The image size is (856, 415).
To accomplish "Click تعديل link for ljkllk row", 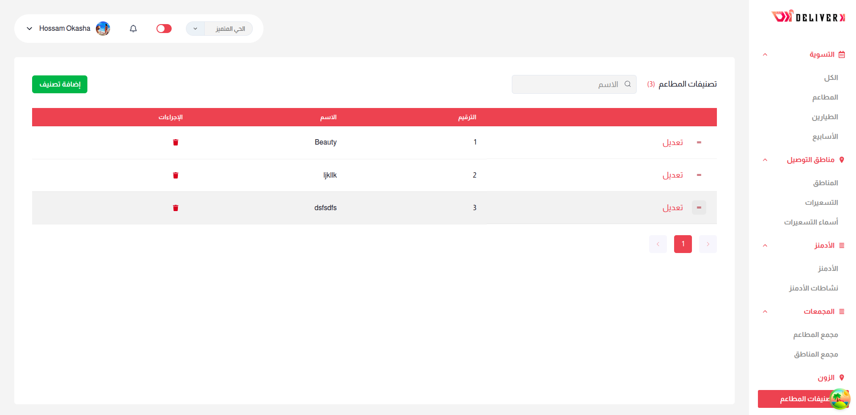I will coord(672,175).
